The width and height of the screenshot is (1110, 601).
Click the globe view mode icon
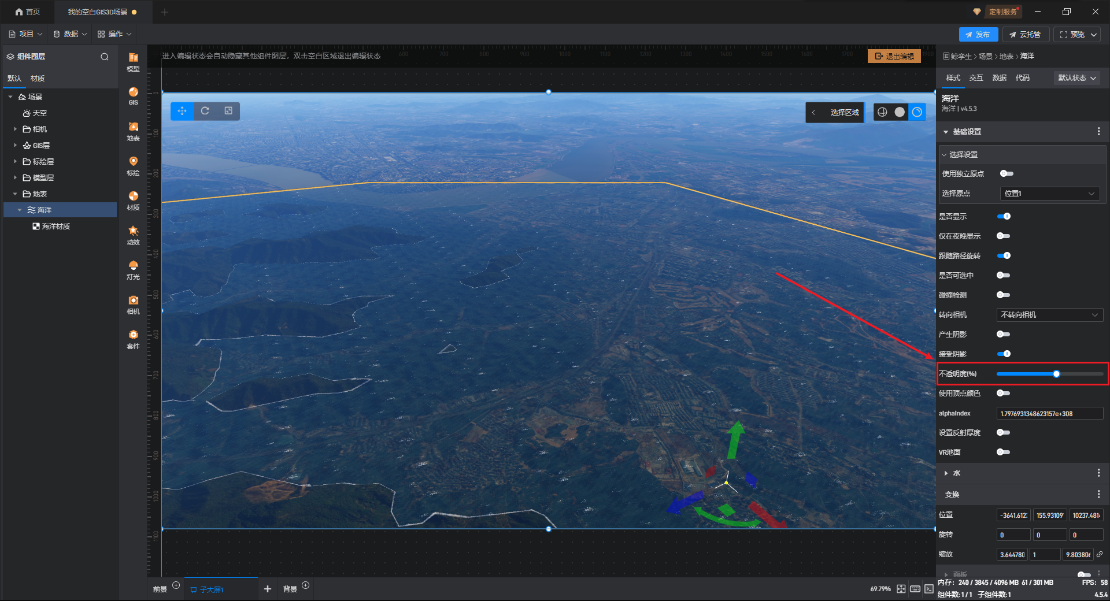pyautogui.click(x=882, y=112)
